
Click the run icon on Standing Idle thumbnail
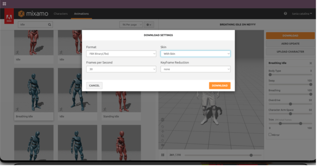[105, 109]
